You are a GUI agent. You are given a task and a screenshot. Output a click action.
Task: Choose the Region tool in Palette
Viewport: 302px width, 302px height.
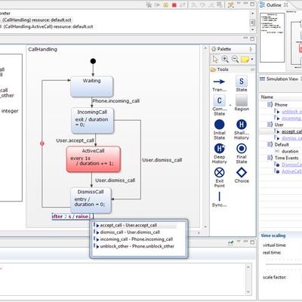point(242,103)
